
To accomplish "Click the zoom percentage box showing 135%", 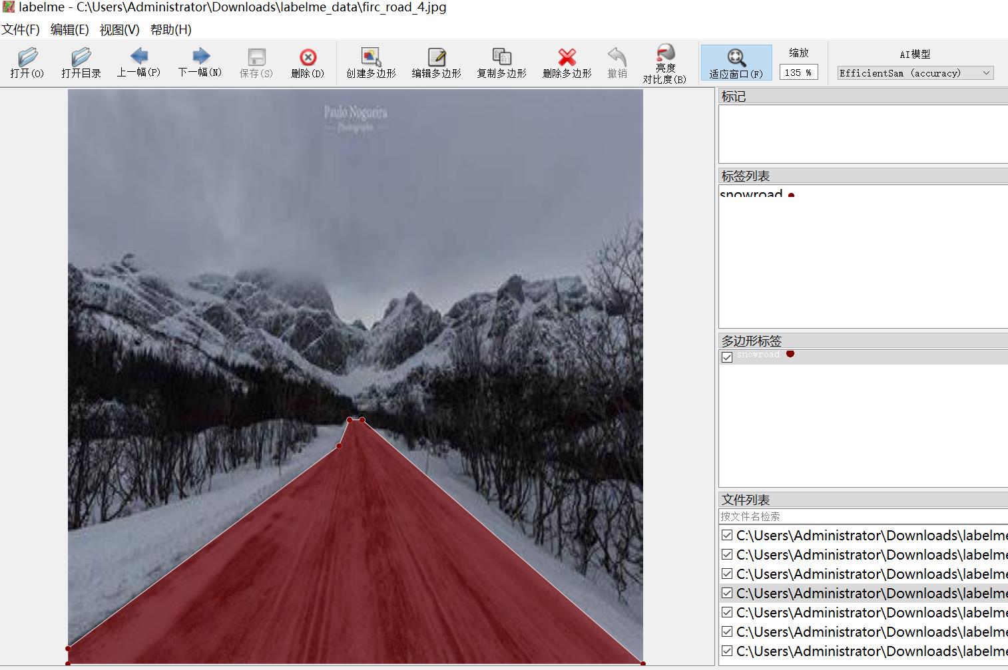I will coord(798,73).
